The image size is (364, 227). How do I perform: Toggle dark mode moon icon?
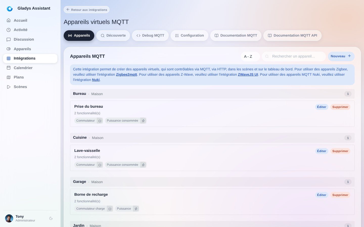pos(51,218)
